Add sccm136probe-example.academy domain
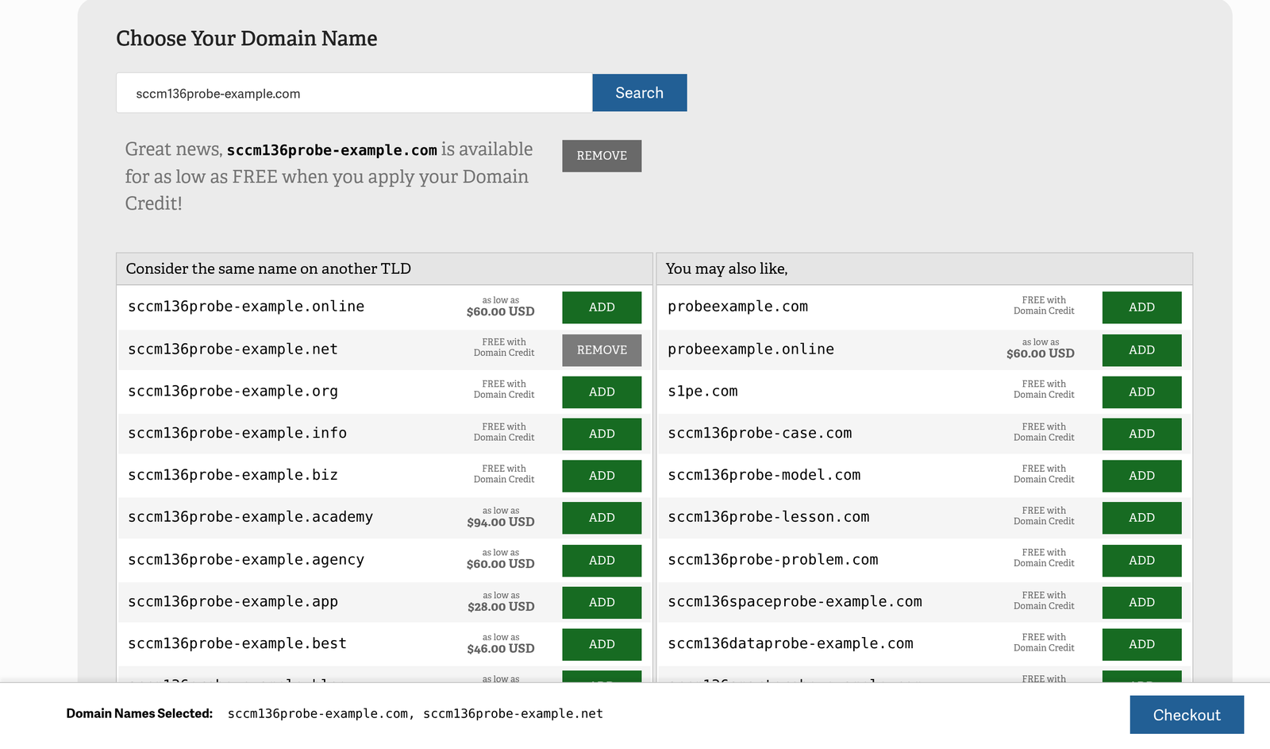Viewport: 1270px width, 749px height. point(602,518)
